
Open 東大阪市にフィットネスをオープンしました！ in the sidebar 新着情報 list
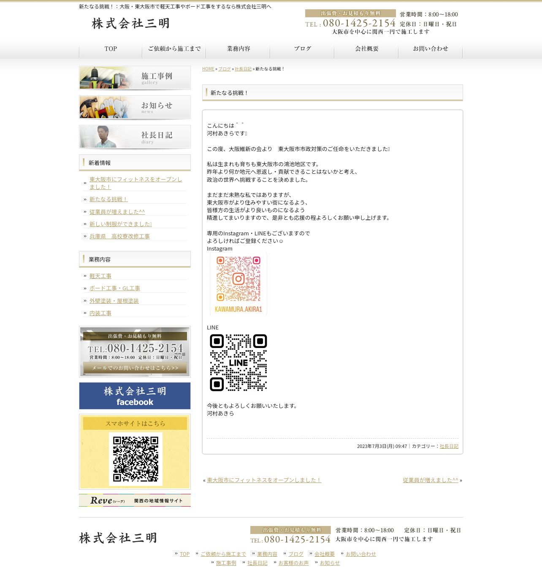[x=135, y=183]
